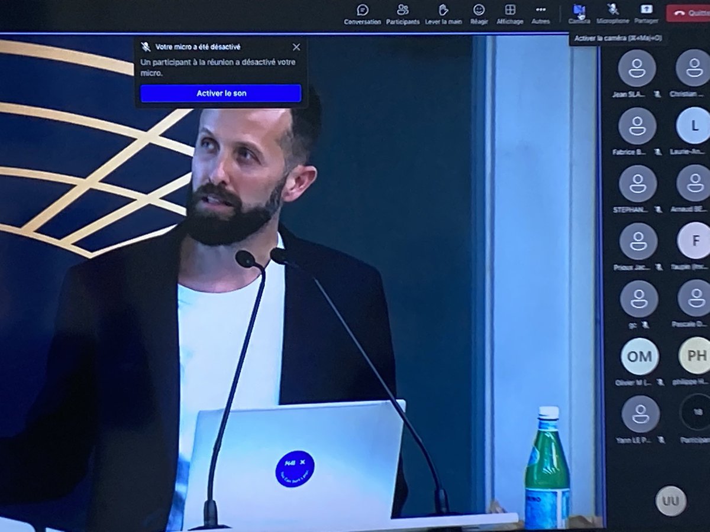Click muted mic icon beside Jean SLA...
Image resolution: width=710 pixels, height=532 pixels.
tap(657, 94)
